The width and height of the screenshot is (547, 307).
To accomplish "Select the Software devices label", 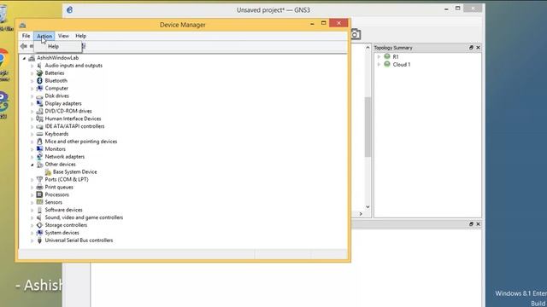I will tap(63, 210).
